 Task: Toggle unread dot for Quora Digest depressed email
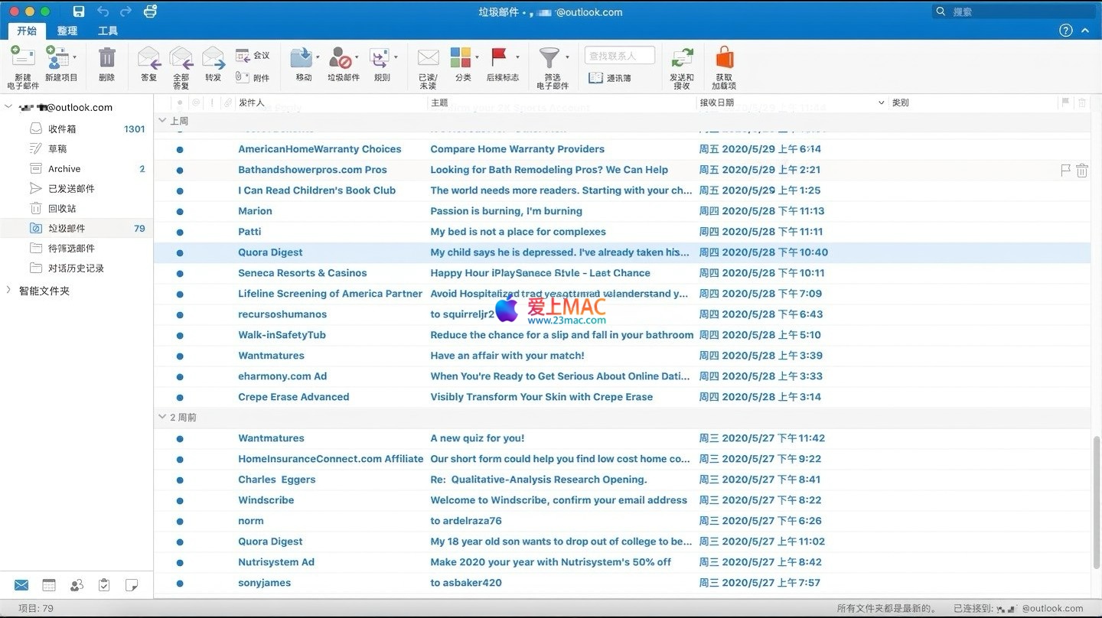point(180,253)
